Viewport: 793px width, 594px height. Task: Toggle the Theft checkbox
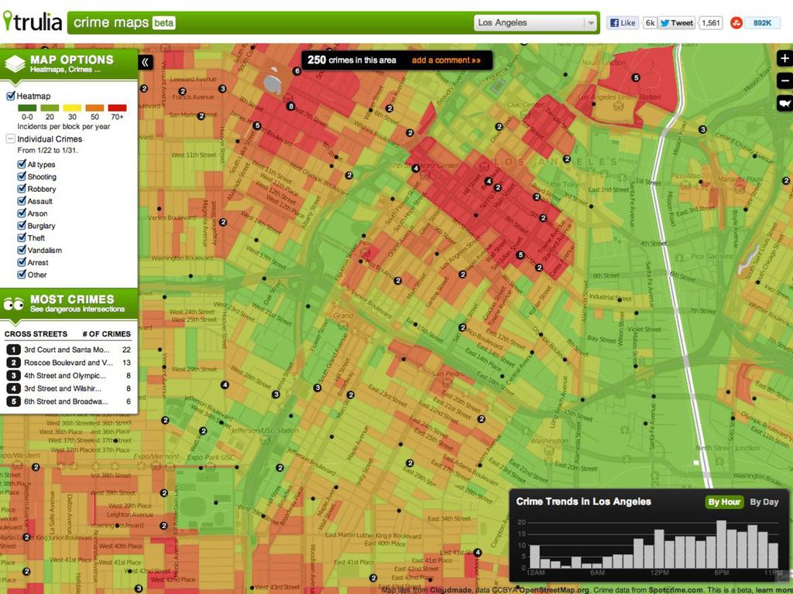click(x=22, y=237)
